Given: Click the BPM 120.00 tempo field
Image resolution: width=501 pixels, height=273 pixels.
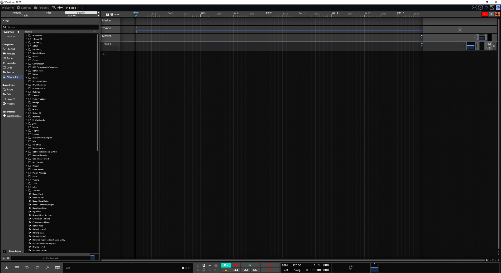Looking at the screenshot, I should tap(297, 265).
